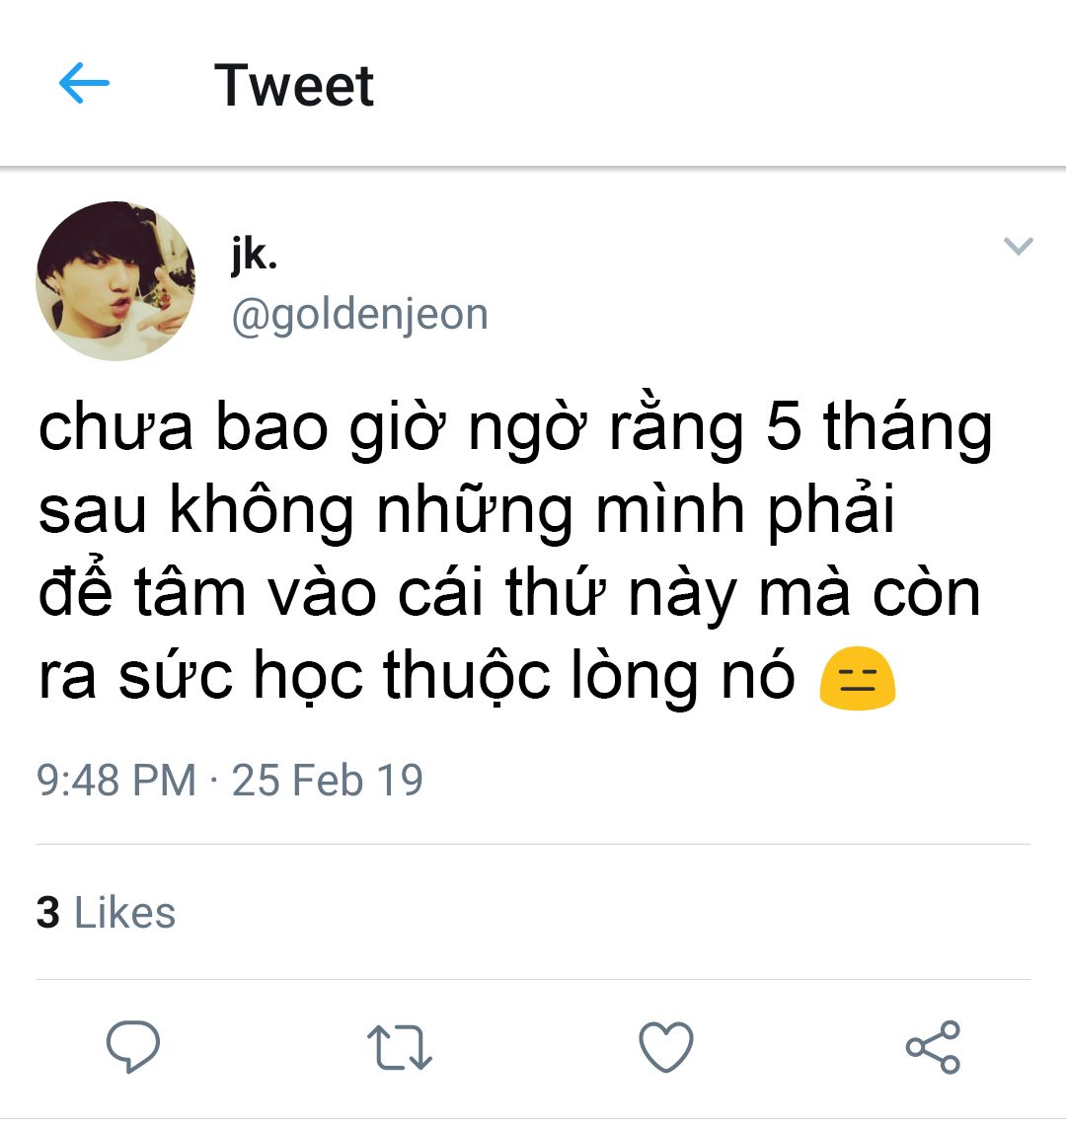The width and height of the screenshot is (1066, 1125).
Task: Share the tweet via the share icon
Action: pyautogui.click(x=933, y=1047)
